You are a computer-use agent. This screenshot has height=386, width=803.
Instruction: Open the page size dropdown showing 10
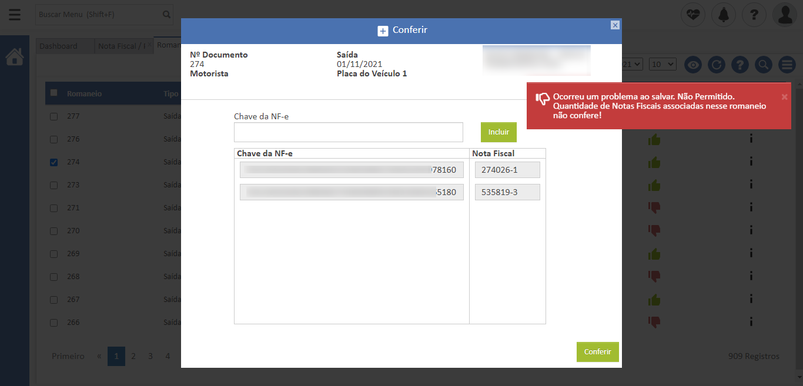pyautogui.click(x=663, y=64)
